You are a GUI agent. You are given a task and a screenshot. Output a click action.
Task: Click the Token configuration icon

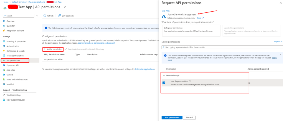(x=4, y=56)
